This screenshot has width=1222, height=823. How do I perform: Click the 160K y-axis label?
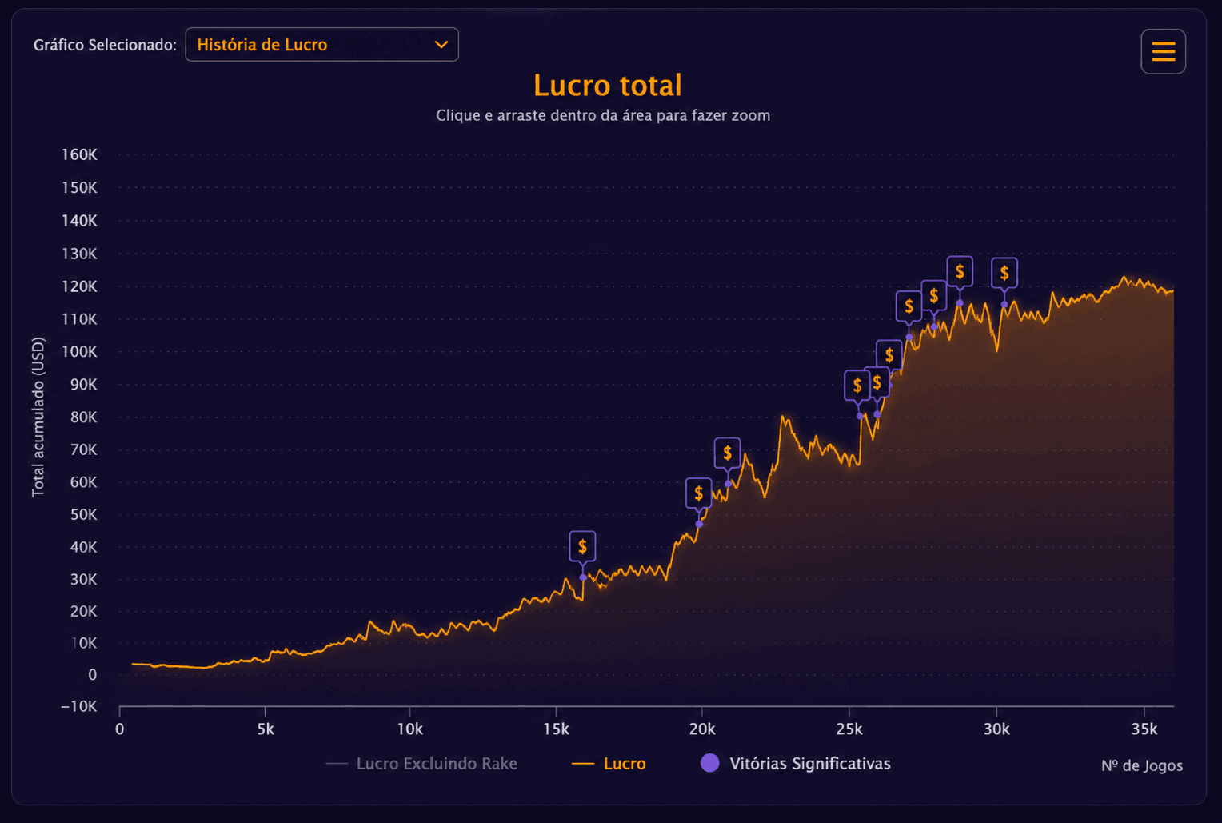coord(79,154)
